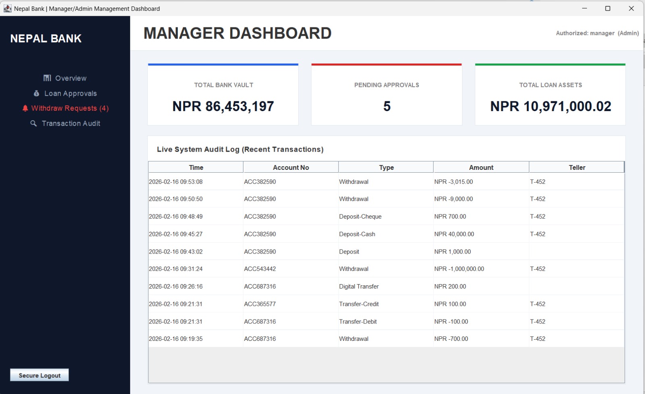The image size is (645, 394).
Task: Select the Total Loan Assets card
Action: 550,95
